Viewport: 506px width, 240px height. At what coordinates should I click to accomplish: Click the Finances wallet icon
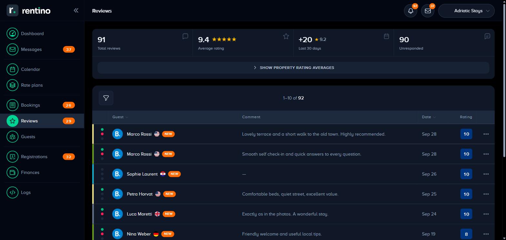(x=13, y=172)
